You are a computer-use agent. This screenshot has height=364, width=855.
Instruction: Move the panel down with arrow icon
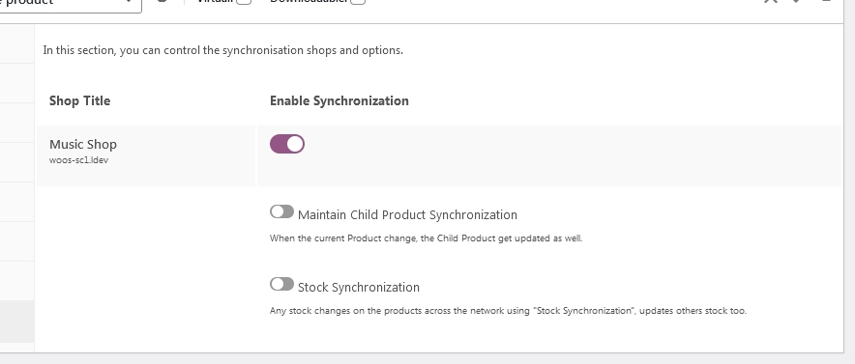pos(797,1)
